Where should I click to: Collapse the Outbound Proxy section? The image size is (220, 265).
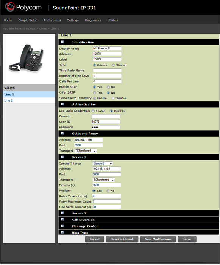point(62,133)
